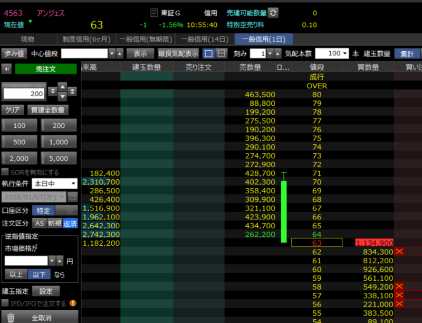Toggle the SORを有効にする checkbox

point(5,172)
